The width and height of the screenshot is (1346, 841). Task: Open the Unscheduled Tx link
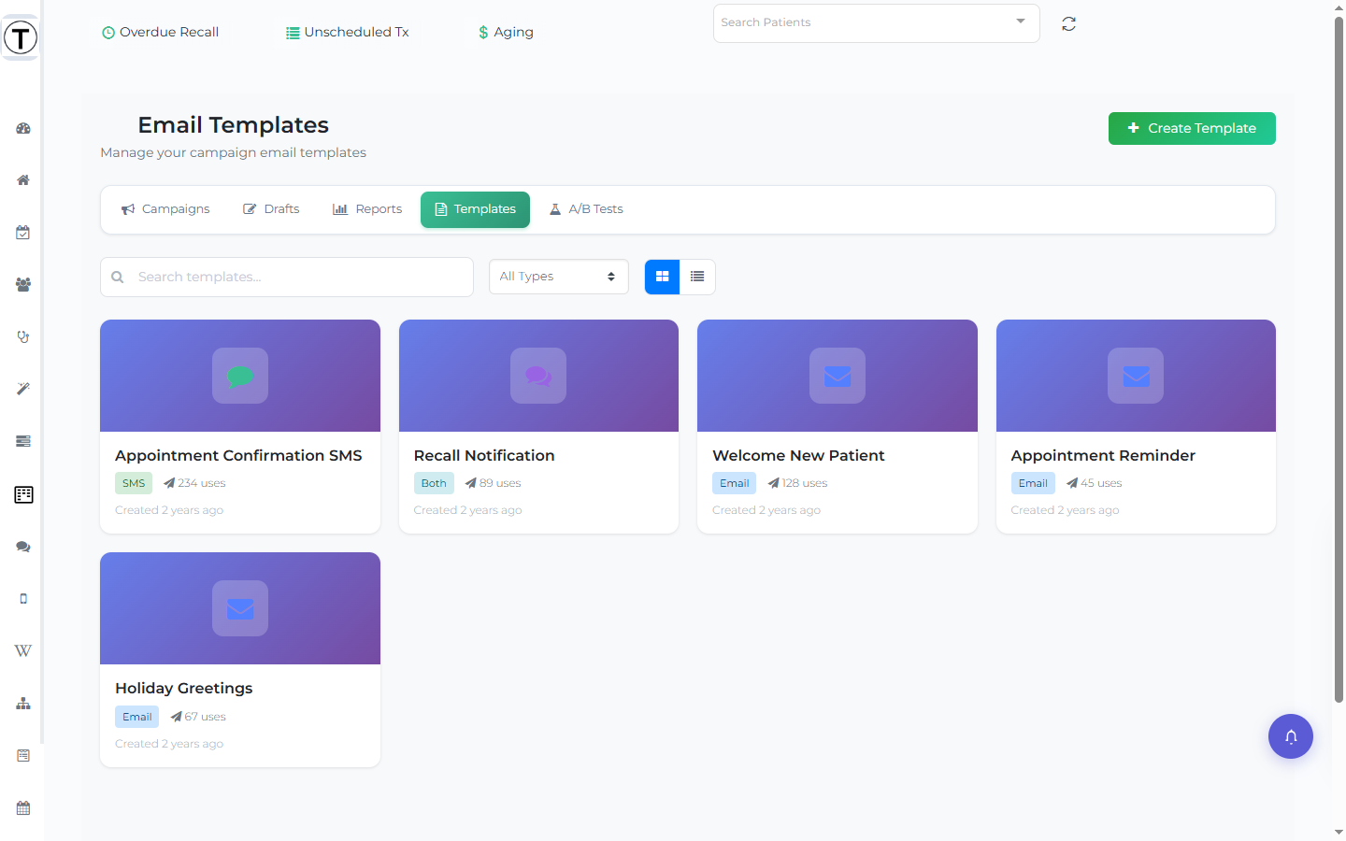(x=348, y=32)
